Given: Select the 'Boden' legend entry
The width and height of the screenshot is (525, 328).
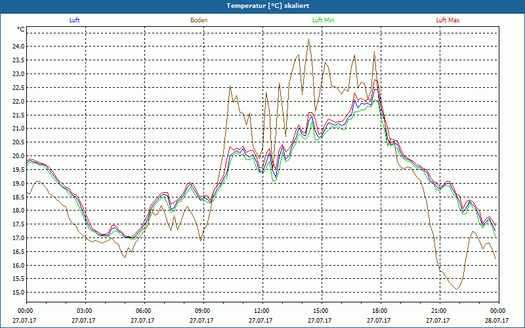Looking at the screenshot, I should [x=199, y=20].
